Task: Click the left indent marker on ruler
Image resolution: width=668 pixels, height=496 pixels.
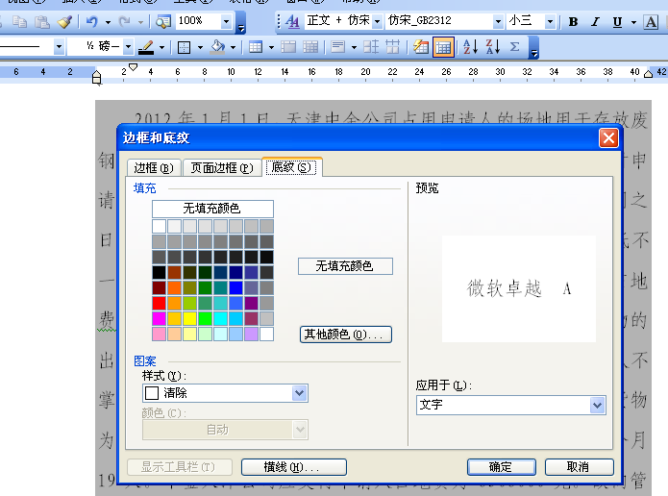Action: pos(97,78)
